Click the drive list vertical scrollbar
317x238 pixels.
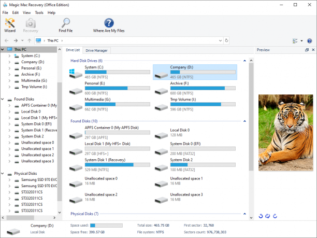(251, 116)
